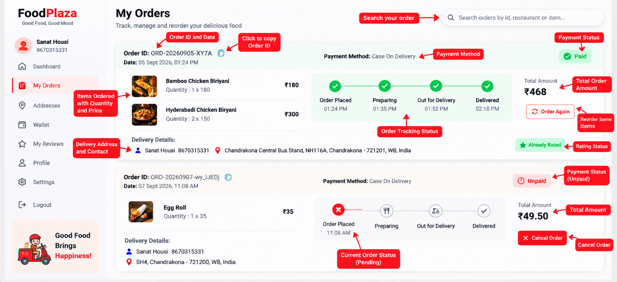This screenshot has width=617, height=282.
Task: Click the My Reviews star icon
Action: pyautogui.click(x=22, y=144)
